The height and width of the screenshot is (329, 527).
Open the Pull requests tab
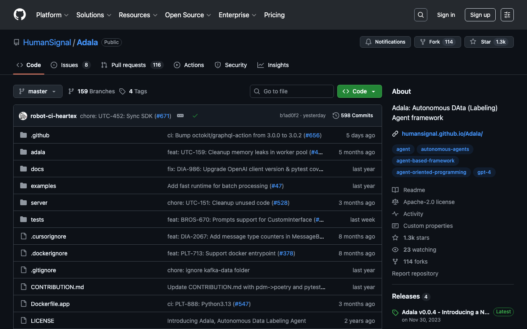click(x=128, y=65)
